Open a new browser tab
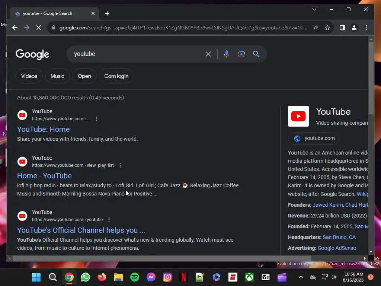The width and height of the screenshot is (381, 286). 107,14
